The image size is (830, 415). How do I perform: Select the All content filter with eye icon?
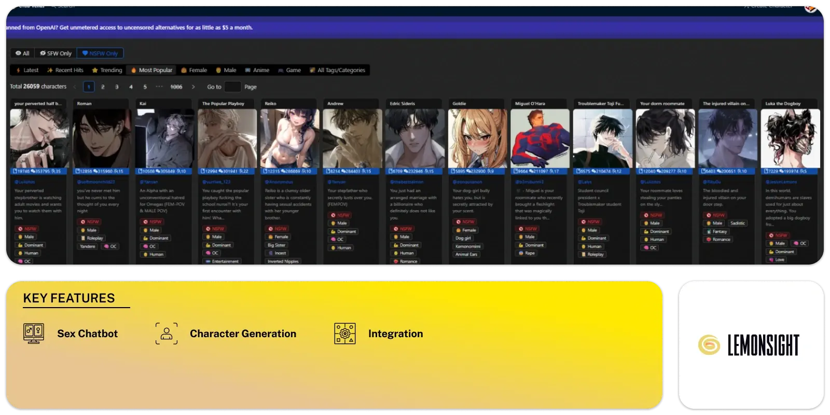coord(22,53)
